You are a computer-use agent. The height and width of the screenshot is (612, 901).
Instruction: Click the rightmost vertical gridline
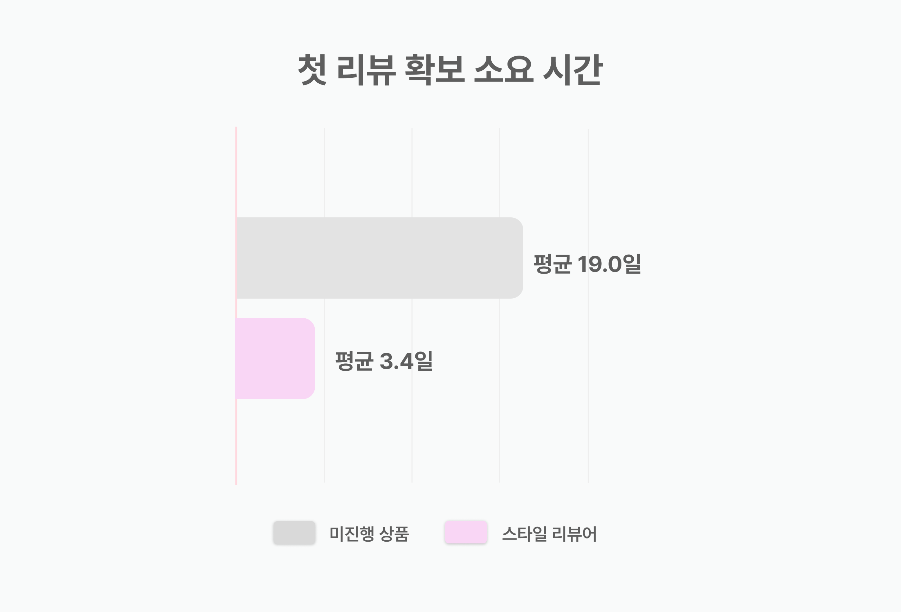coord(588,306)
